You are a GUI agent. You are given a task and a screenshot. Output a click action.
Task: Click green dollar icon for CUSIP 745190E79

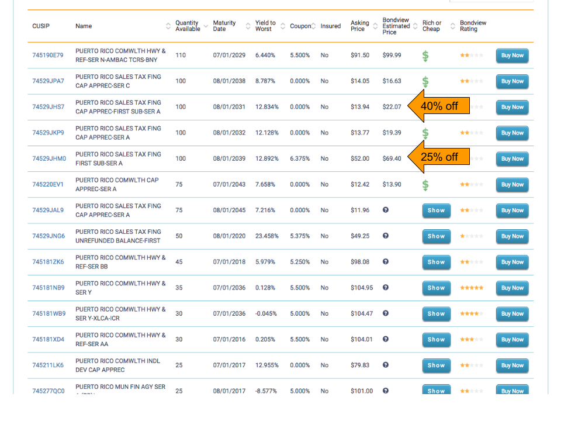425,56
